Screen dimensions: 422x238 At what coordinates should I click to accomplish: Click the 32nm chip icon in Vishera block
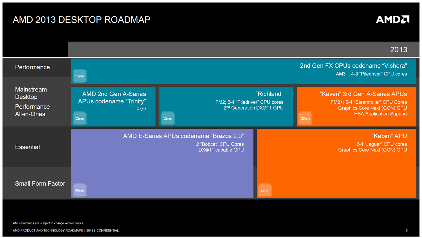click(79, 76)
